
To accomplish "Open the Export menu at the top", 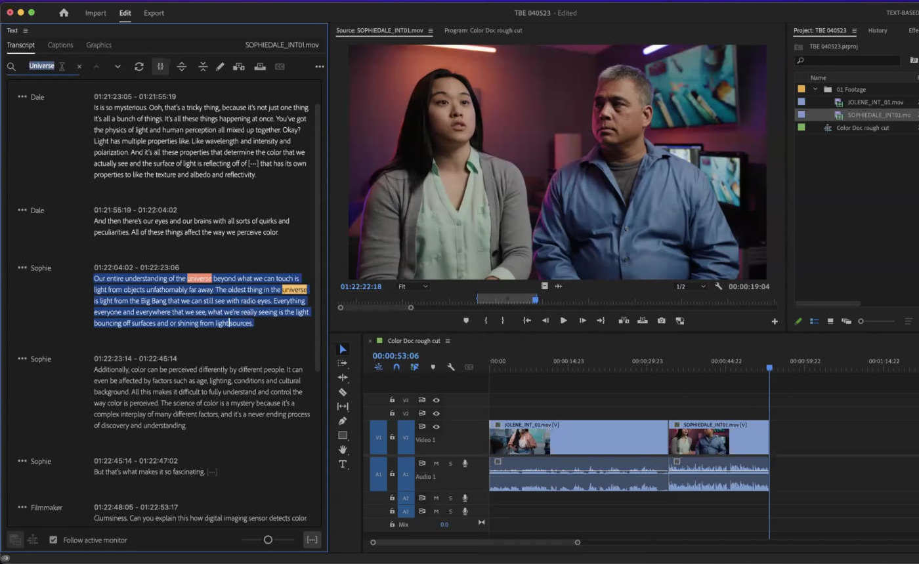I will pyautogui.click(x=154, y=13).
